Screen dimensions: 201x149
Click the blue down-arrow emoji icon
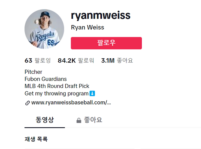[92, 93]
